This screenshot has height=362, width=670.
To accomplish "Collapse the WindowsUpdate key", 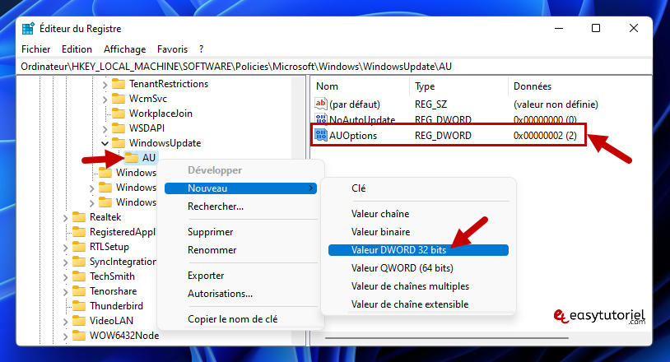I will [105, 143].
